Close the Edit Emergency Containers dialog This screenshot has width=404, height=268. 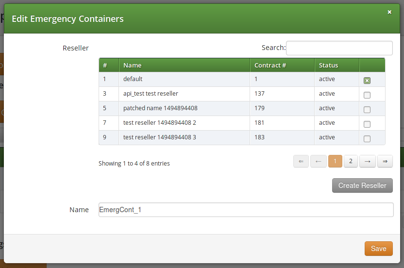[389, 12]
